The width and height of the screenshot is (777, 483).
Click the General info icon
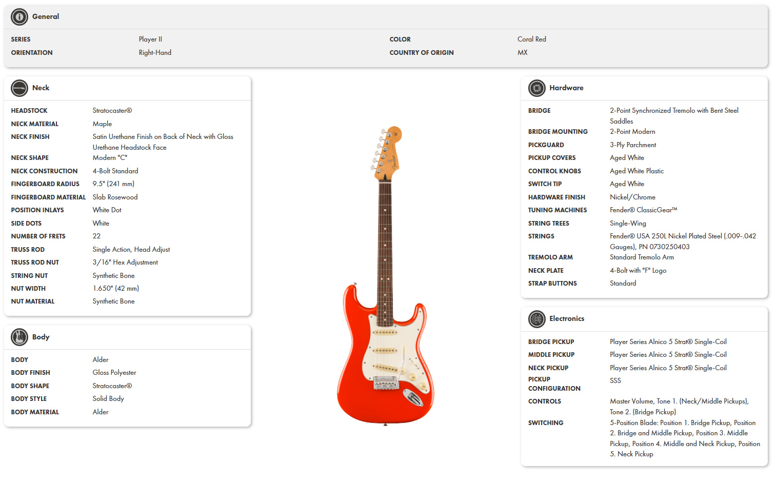[x=19, y=17]
